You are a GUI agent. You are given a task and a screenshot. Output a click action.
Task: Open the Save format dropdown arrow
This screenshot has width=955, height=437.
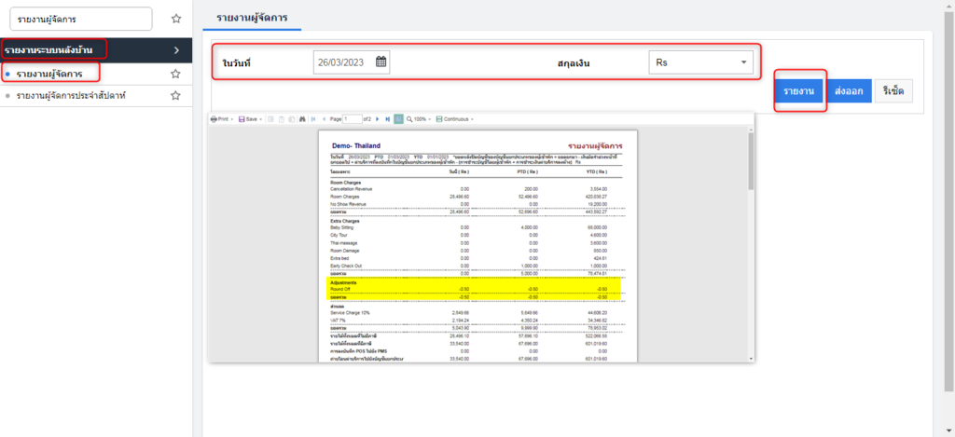261,119
